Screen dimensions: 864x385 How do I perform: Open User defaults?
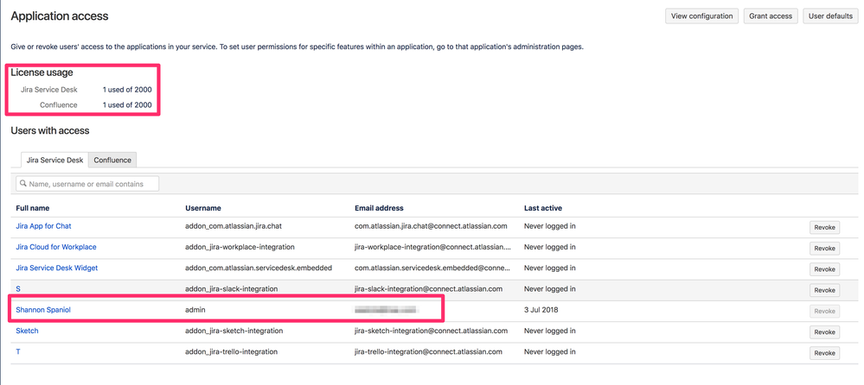[x=830, y=16]
